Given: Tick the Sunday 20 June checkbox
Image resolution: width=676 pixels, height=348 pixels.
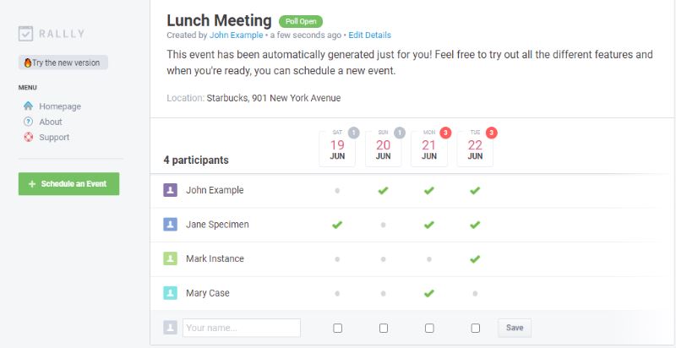Looking at the screenshot, I should point(384,328).
